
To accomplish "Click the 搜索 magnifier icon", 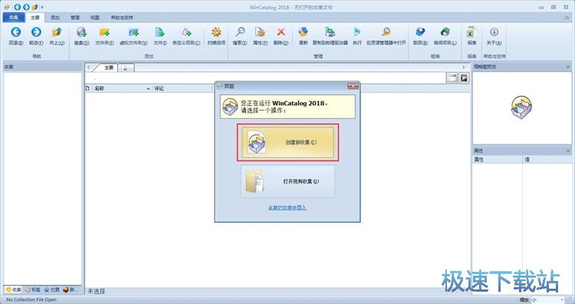I will [240, 32].
